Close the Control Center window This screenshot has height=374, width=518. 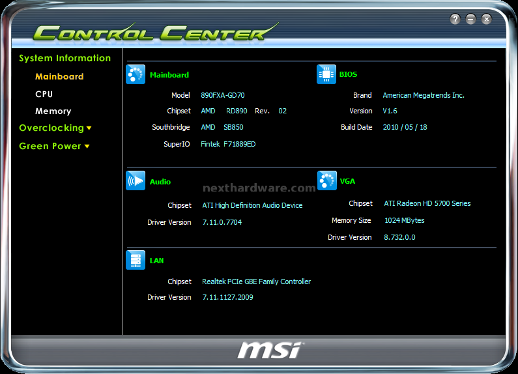pyautogui.click(x=486, y=19)
